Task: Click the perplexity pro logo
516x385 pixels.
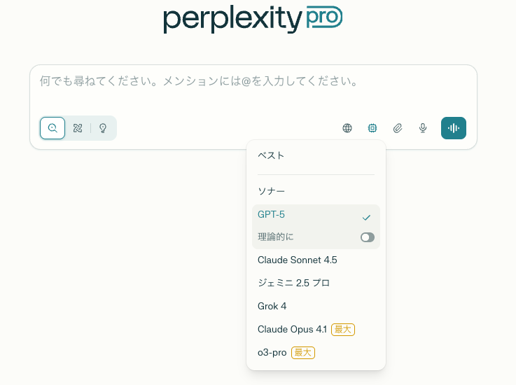Action: (253, 19)
